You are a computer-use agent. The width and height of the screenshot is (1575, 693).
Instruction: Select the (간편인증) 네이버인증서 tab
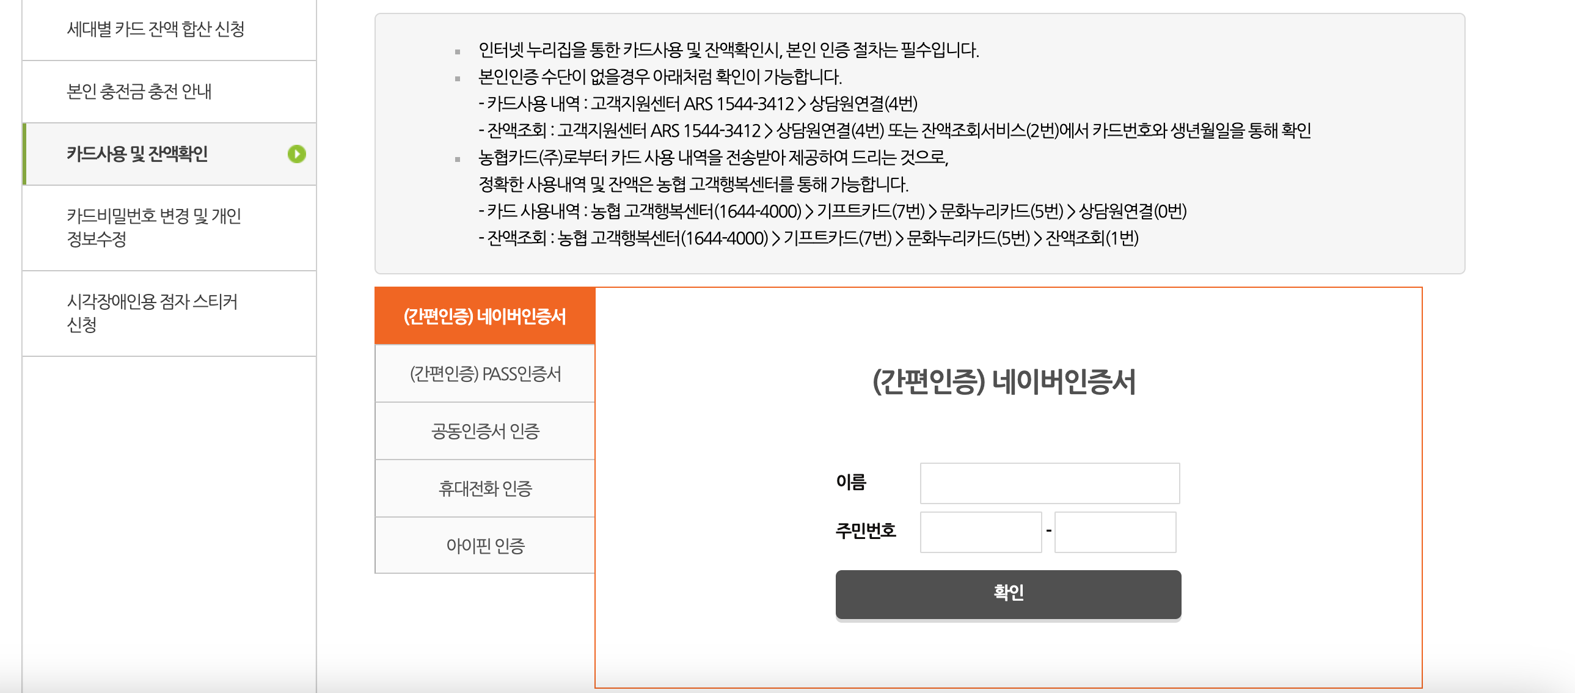485,316
